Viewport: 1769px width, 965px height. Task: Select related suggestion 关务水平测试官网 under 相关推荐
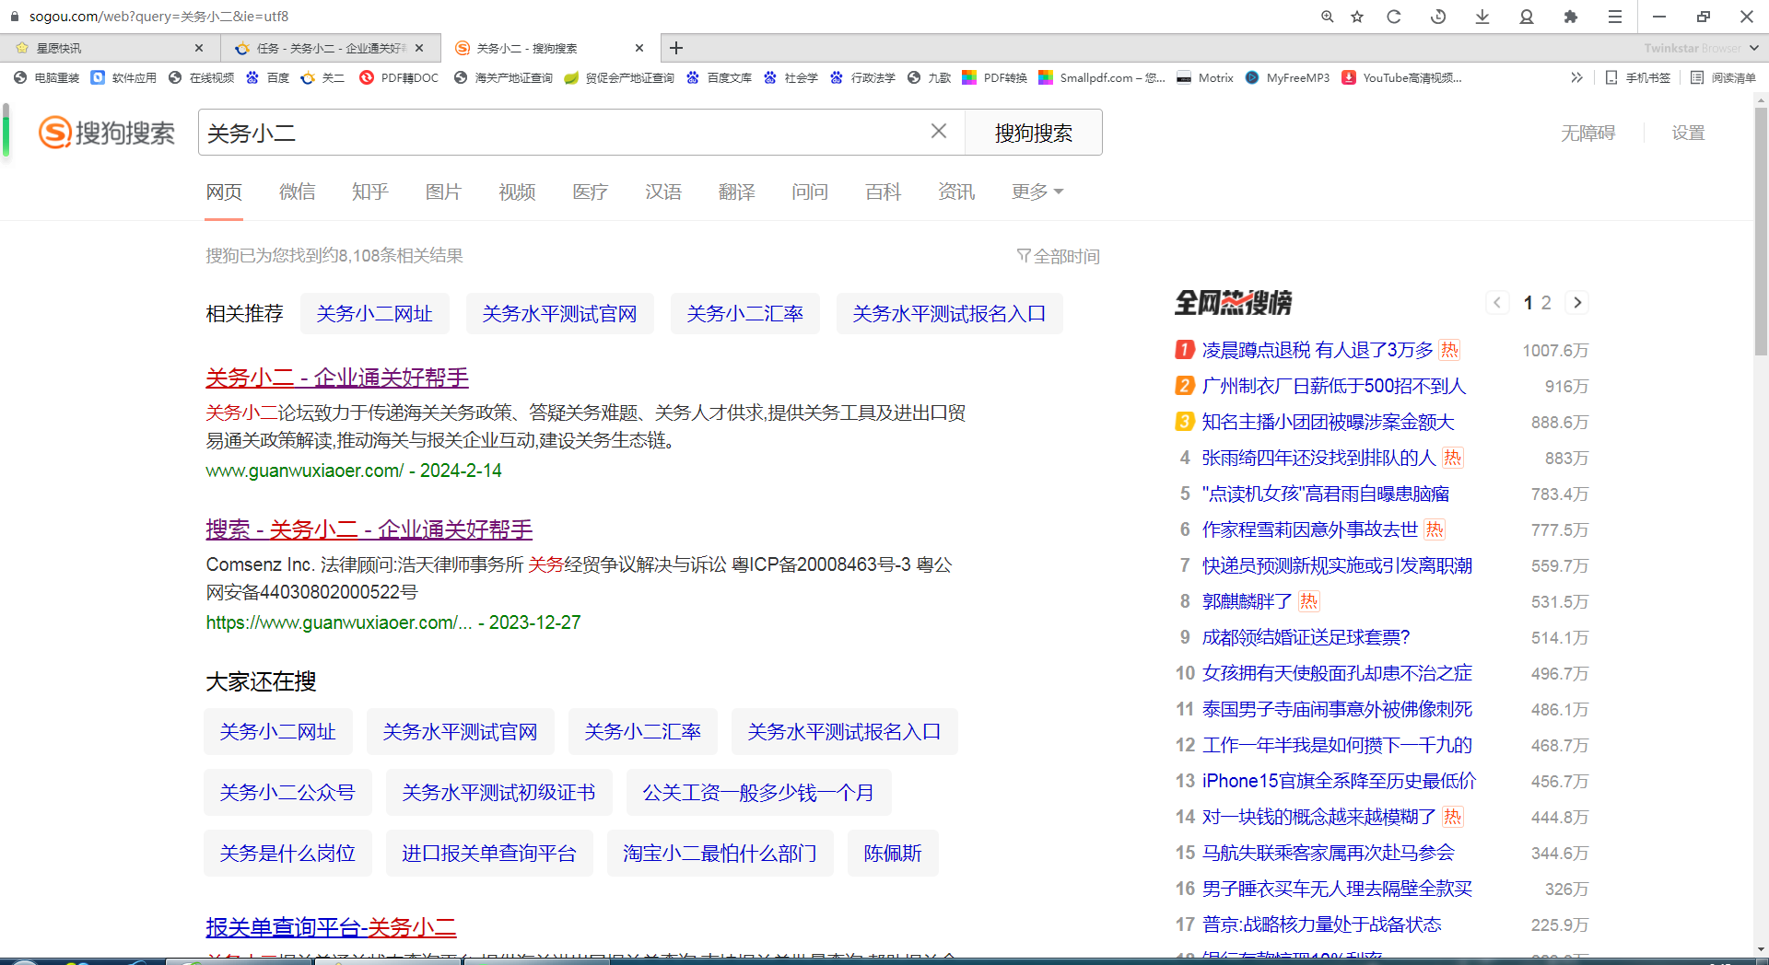[x=559, y=314]
